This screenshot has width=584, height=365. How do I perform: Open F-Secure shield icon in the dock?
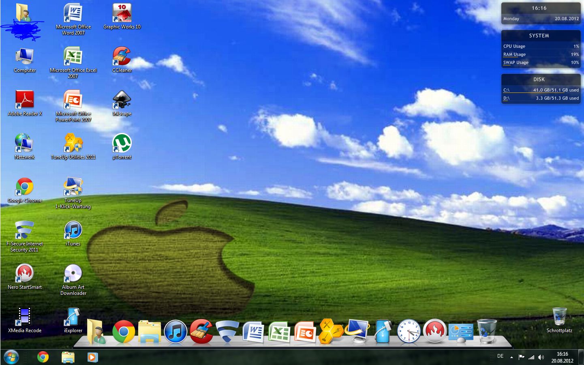(x=227, y=332)
